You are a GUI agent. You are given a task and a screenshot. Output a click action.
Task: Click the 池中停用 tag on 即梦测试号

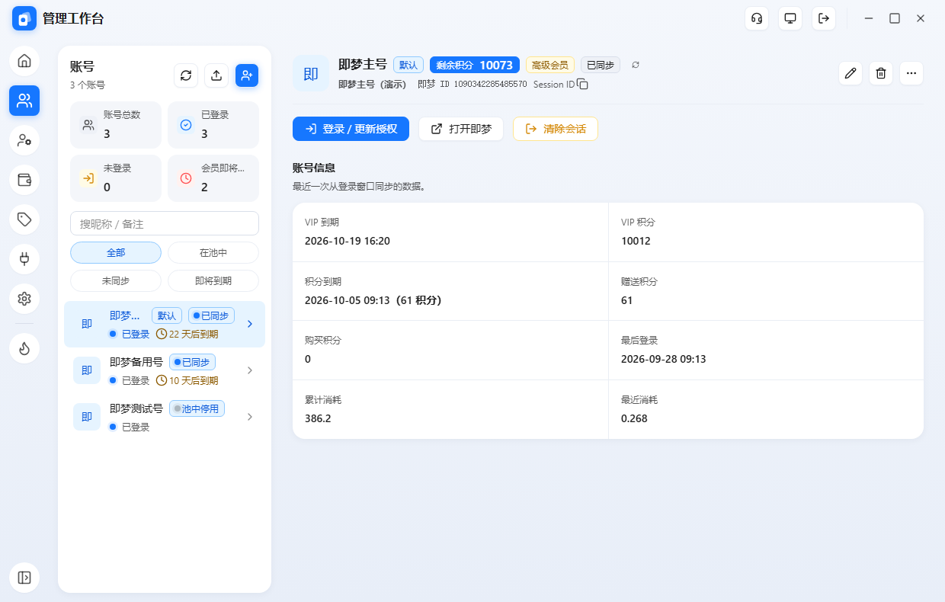(x=197, y=408)
